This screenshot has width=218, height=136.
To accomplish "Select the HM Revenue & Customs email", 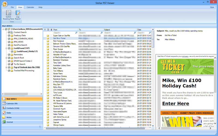I will [97, 104].
